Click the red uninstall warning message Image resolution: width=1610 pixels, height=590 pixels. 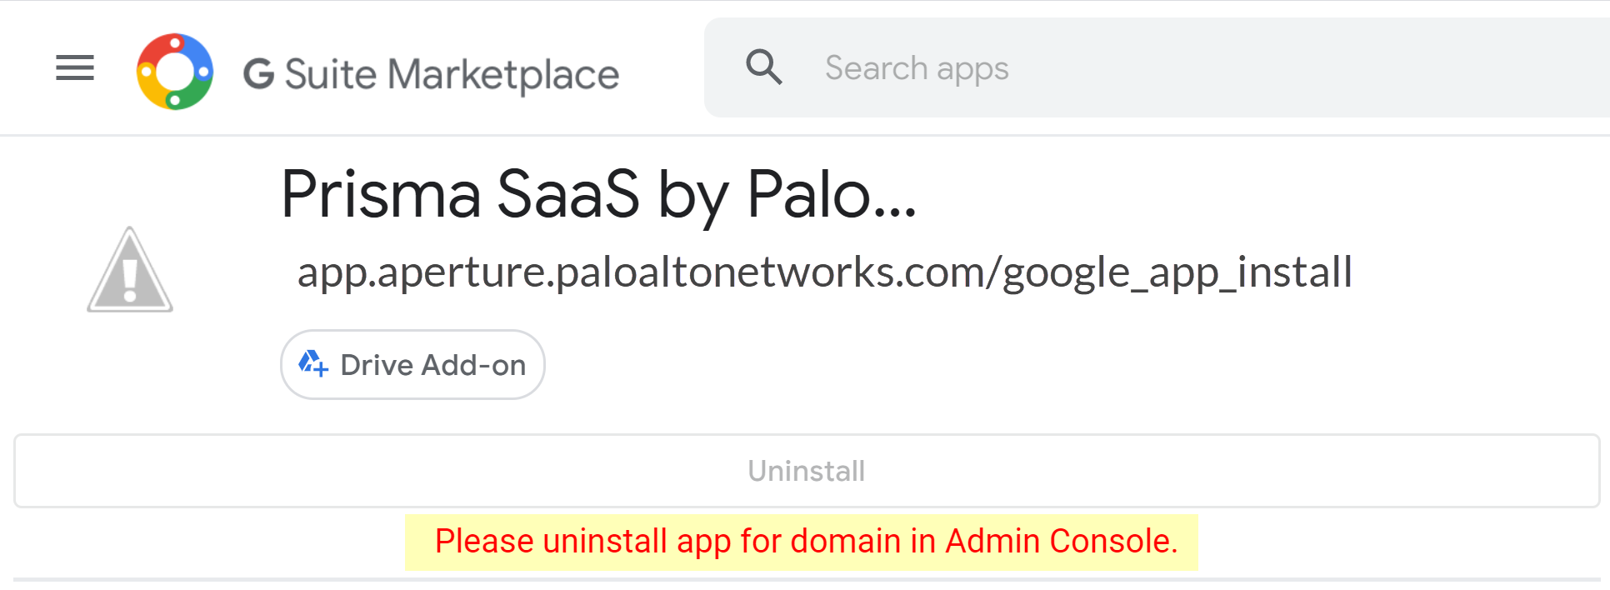(806, 542)
